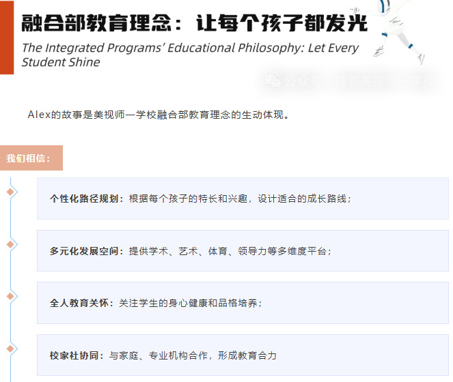Select the 我们相信 orange label
The height and width of the screenshot is (382, 453).
(x=31, y=158)
